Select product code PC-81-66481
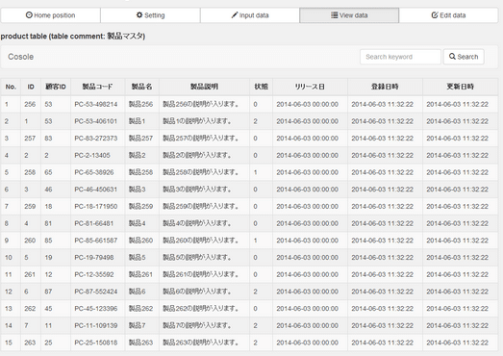The height and width of the screenshot is (356, 503). pyautogui.click(x=94, y=223)
